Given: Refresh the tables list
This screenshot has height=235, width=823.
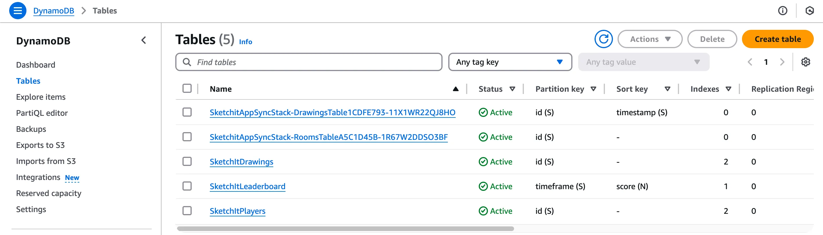Looking at the screenshot, I should coord(603,39).
